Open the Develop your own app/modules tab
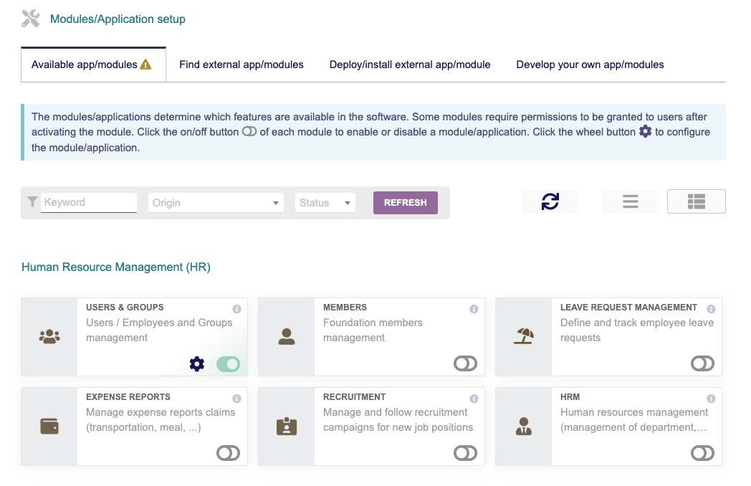The width and height of the screenshot is (751, 486). coord(590,65)
